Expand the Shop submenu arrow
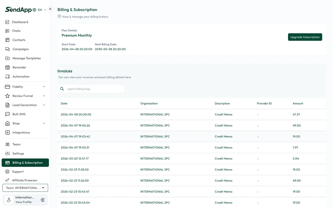 44,123
